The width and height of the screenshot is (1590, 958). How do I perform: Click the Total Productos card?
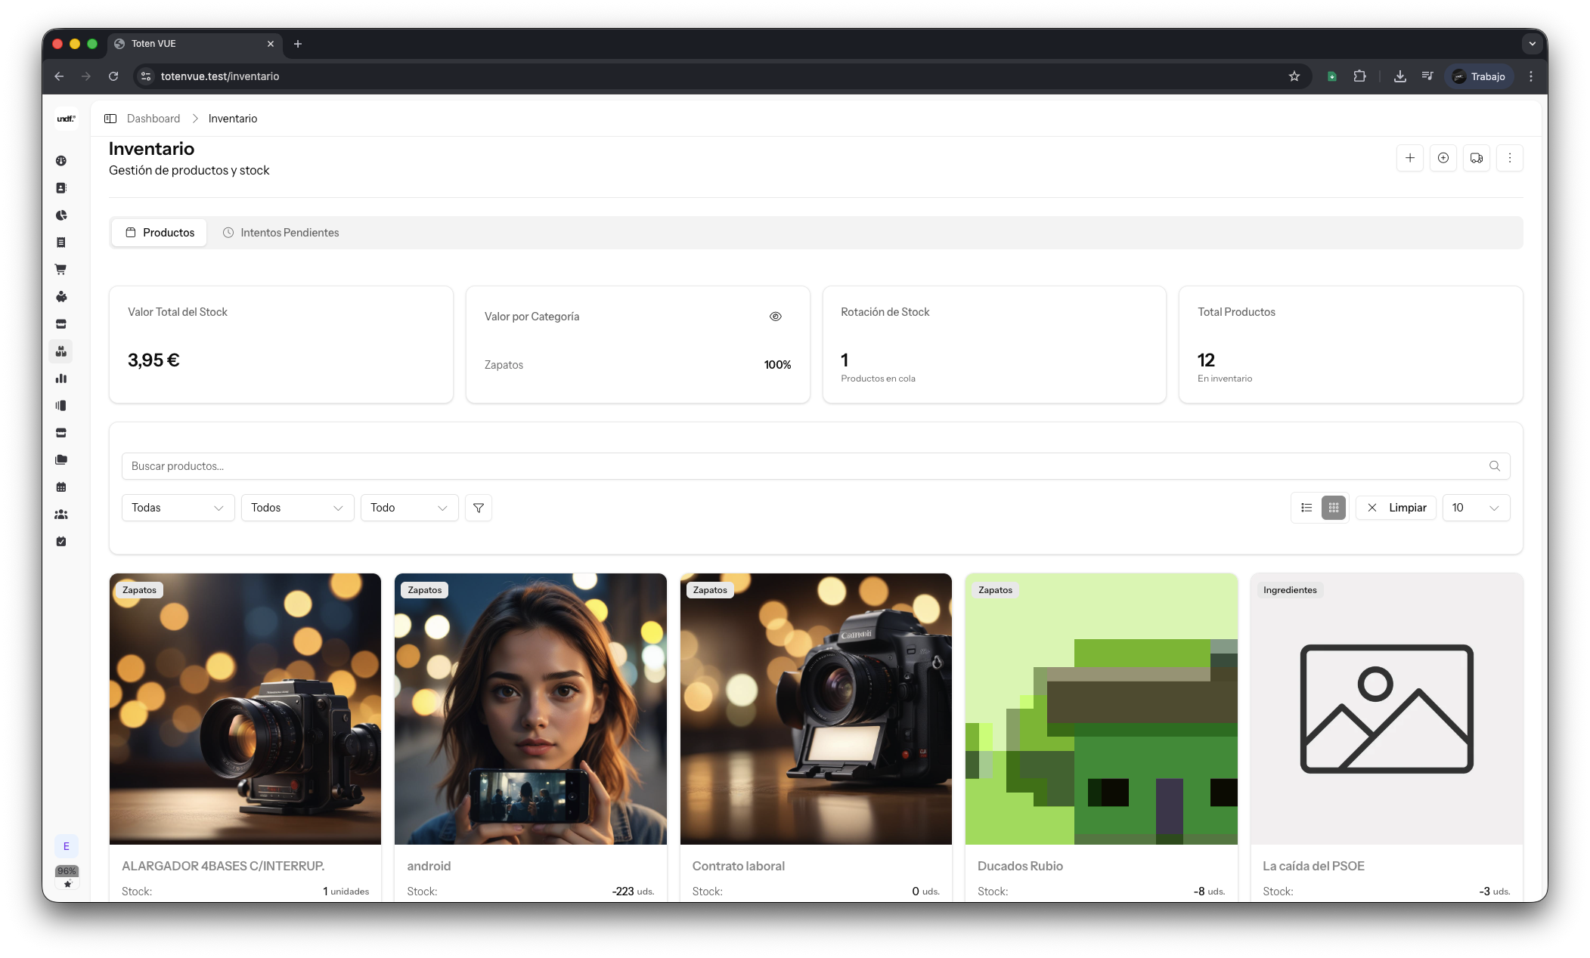coord(1351,345)
